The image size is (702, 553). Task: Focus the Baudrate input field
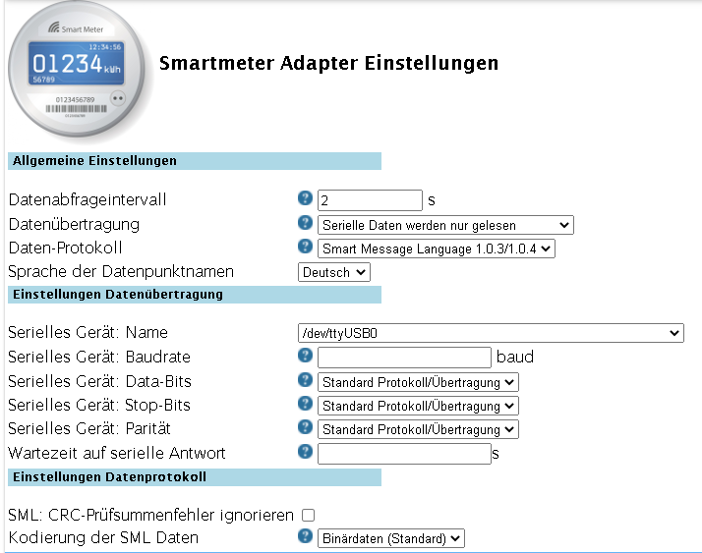click(x=404, y=358)
